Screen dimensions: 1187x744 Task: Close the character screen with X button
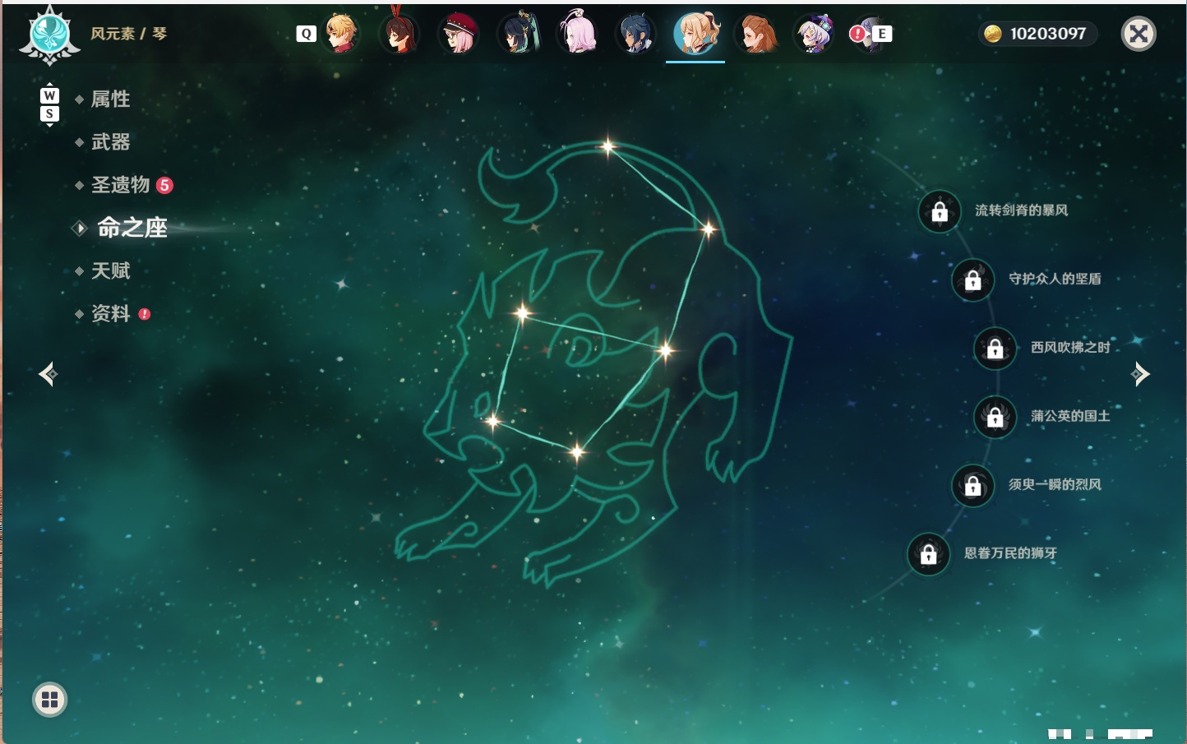click(1139, 34)
